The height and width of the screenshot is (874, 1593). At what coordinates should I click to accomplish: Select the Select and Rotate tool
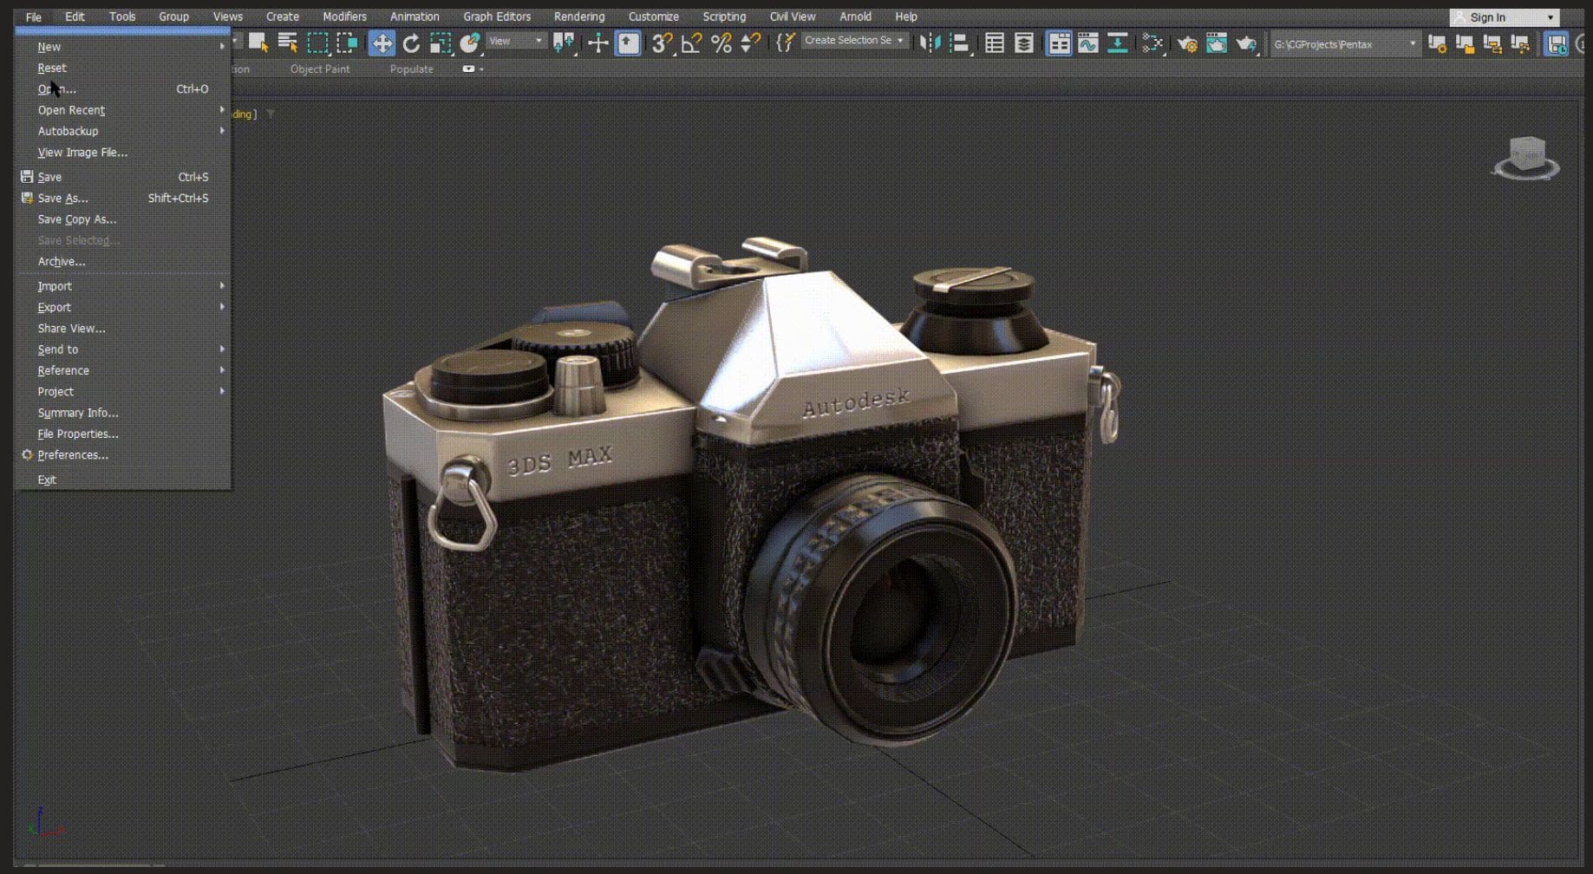pyautogui.click(x=411, y=43)
